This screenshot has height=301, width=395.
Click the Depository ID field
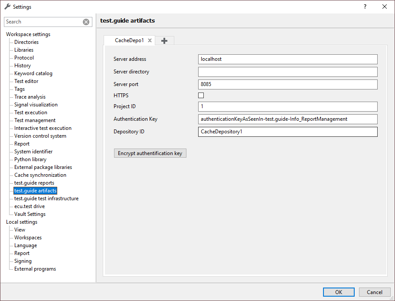tap(287, 132)
